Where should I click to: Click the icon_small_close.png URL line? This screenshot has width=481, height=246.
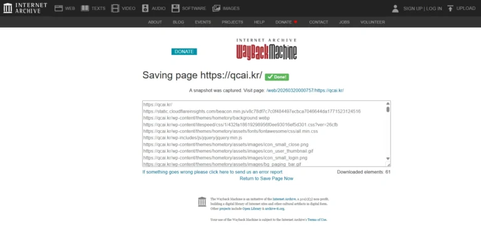point(225,145)
